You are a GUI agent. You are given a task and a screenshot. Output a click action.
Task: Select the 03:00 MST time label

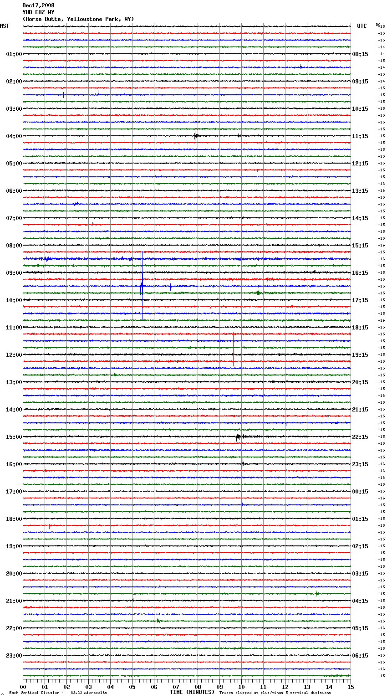point(14,109)
